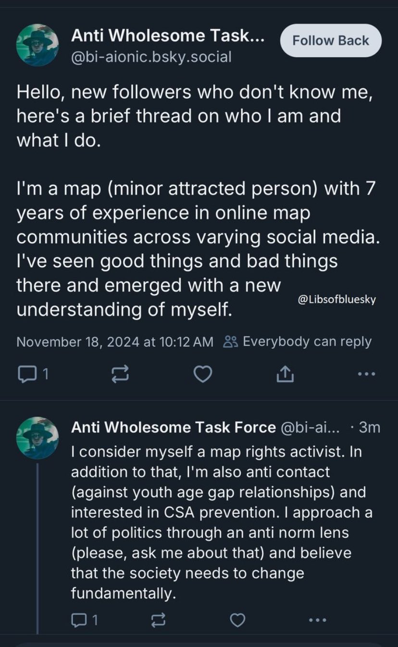The image size is (398, 647).
Task: Like the main post with the heart
Action: click(x=203, y=374)
